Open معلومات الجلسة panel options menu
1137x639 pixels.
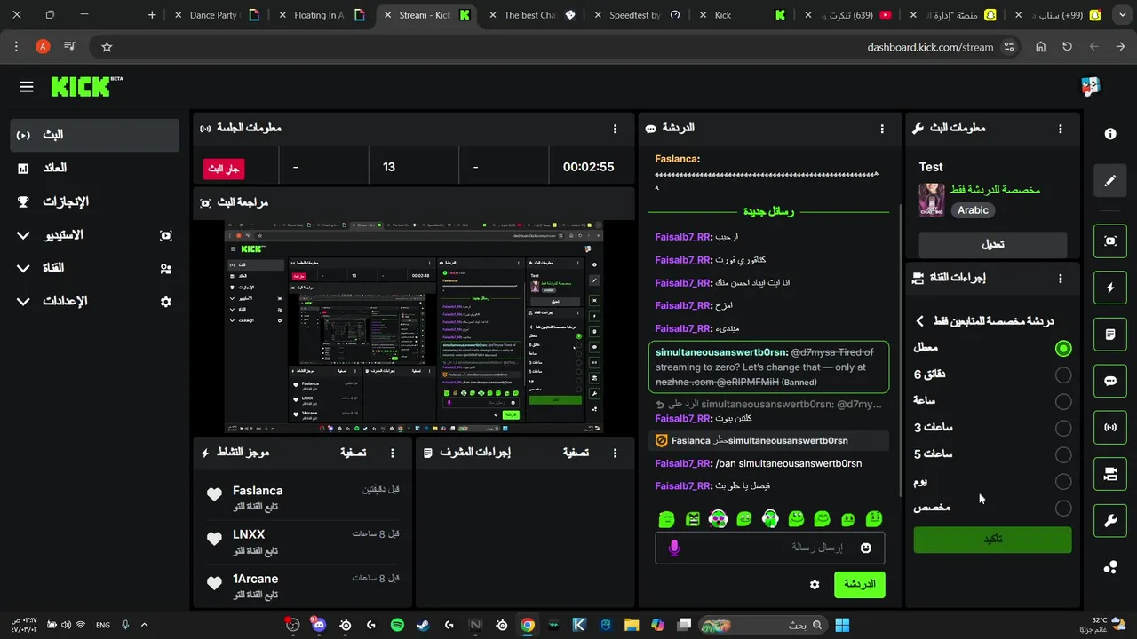coord(615,129)
